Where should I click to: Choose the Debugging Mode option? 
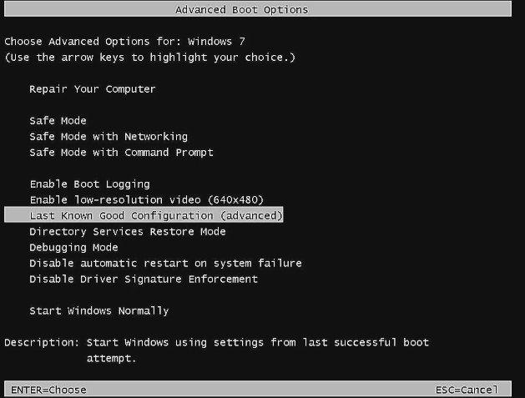click(x=73, y=248)
